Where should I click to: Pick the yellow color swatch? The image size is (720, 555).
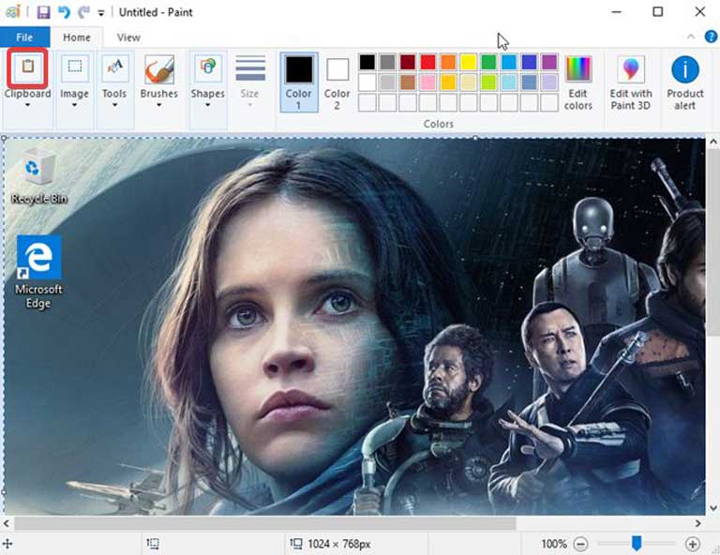click(x=469, y=62)
